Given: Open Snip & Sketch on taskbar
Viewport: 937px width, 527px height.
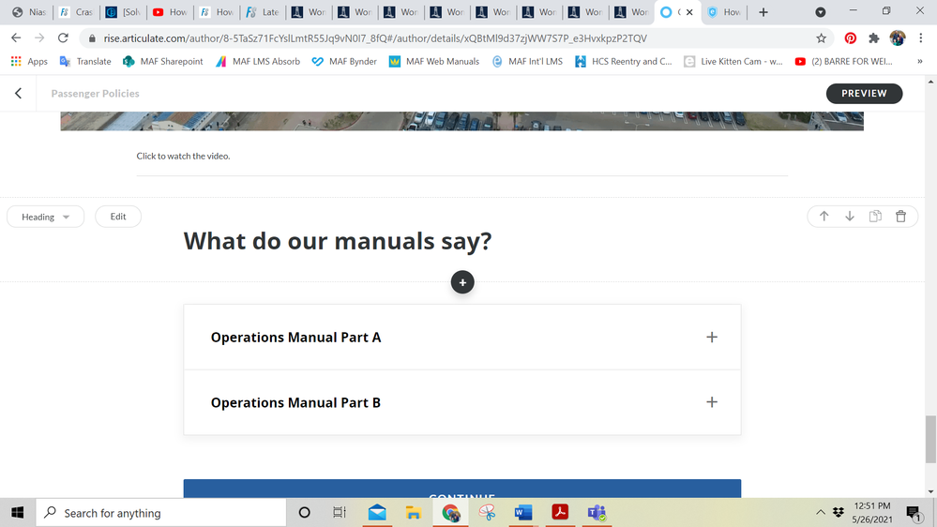Looking at the screenshot, I should (x=487, y=513).
